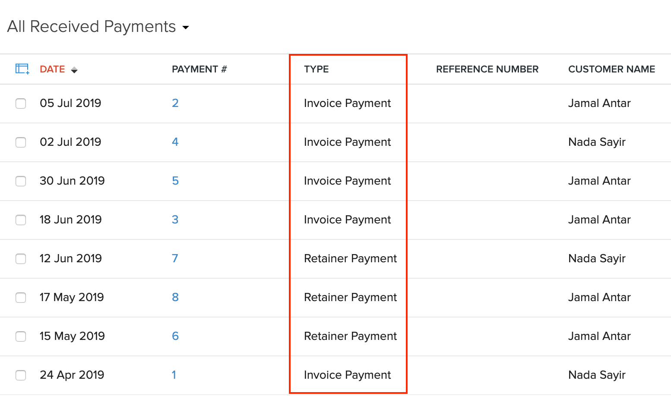The width and height of the screenshot is (671, 396).
Task: Click the TYPE column header
Action: 316,69
